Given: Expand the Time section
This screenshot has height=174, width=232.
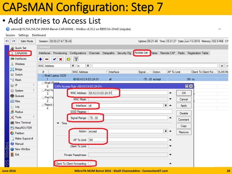Looking at the screenshot, I should pyautogui.click(x=58, y=123).
